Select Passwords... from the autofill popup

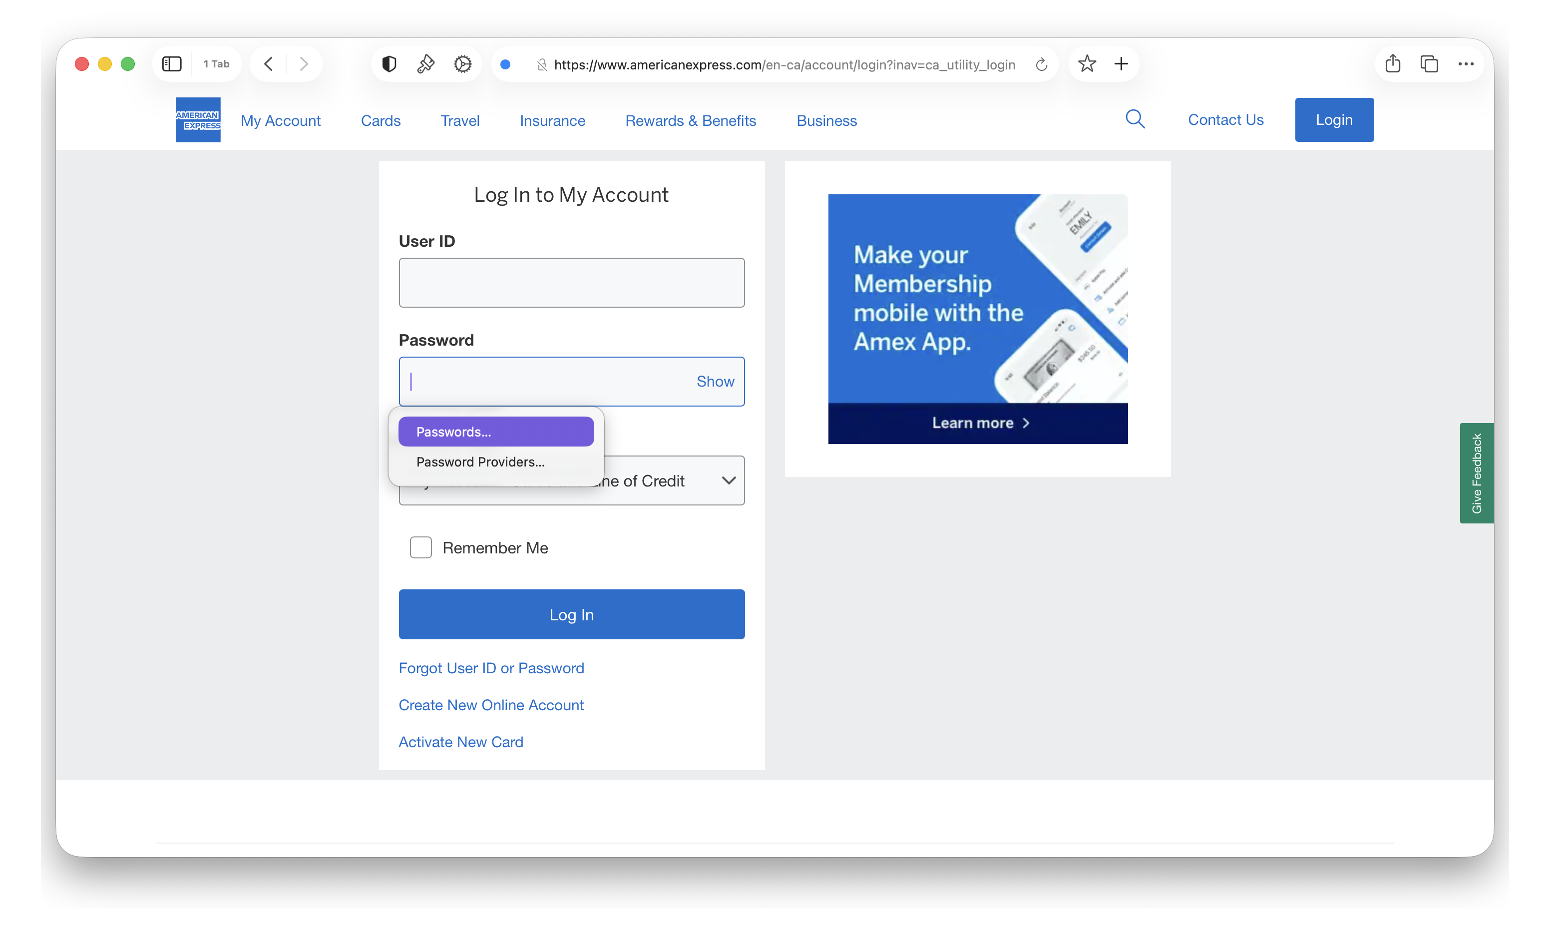click(x=495, y=432)
